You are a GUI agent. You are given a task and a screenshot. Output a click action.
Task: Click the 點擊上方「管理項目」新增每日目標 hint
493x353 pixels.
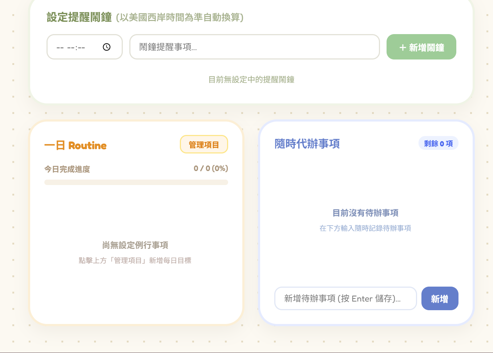point(135,260)
